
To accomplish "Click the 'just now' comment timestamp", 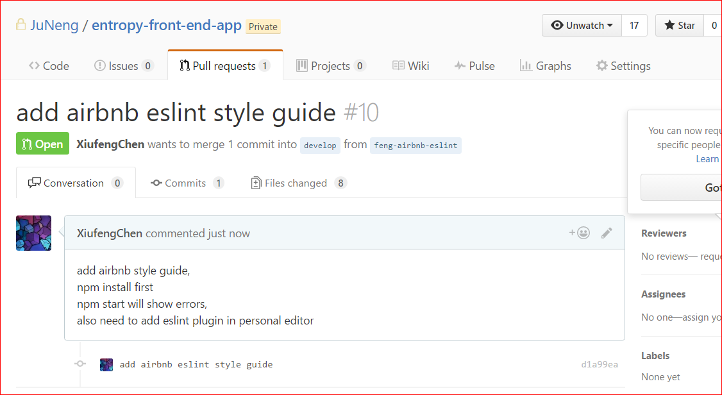I will (228, 233).
